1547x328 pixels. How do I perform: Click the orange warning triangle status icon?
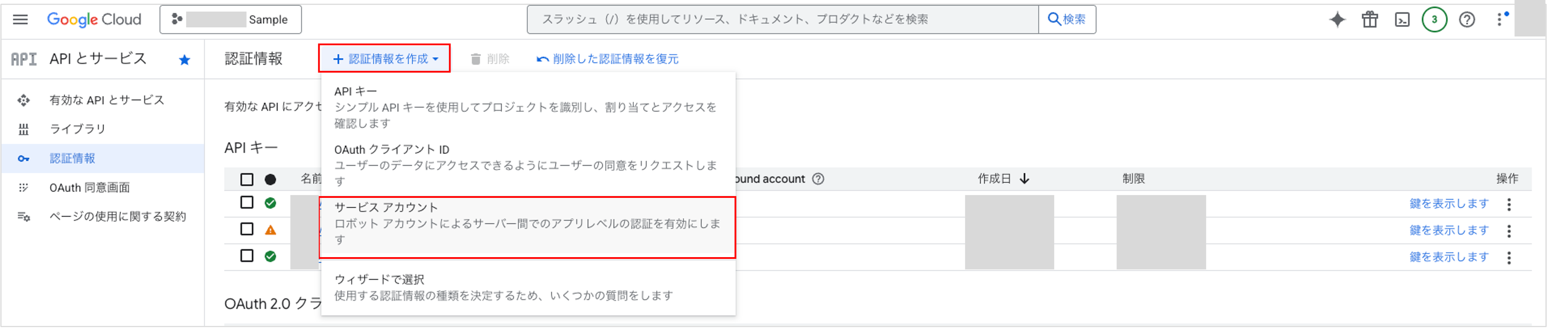point(270,229)
